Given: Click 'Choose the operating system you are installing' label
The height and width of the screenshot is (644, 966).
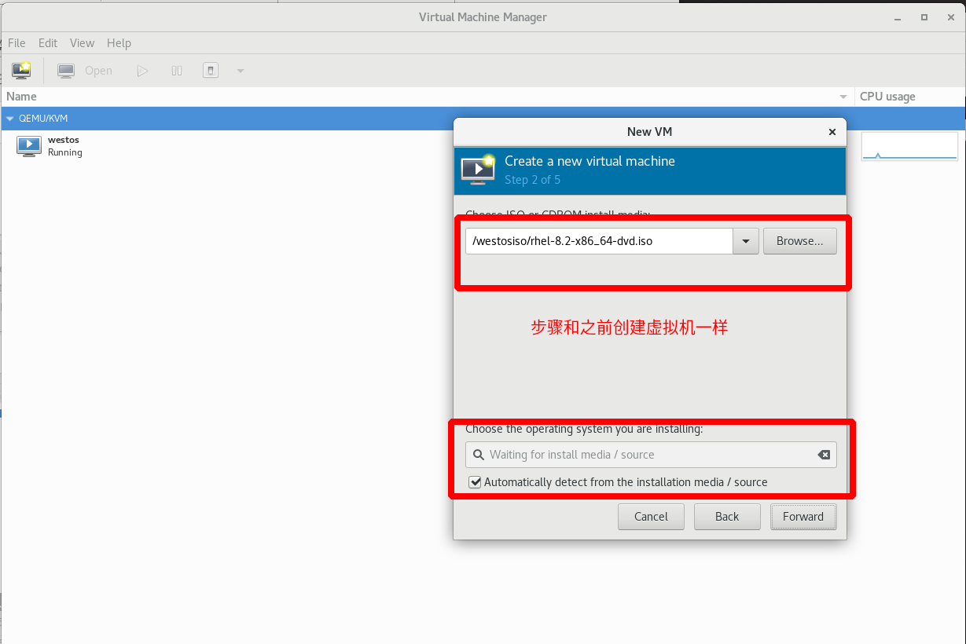Looking at the screenshot, I should [x=584, y=429].
